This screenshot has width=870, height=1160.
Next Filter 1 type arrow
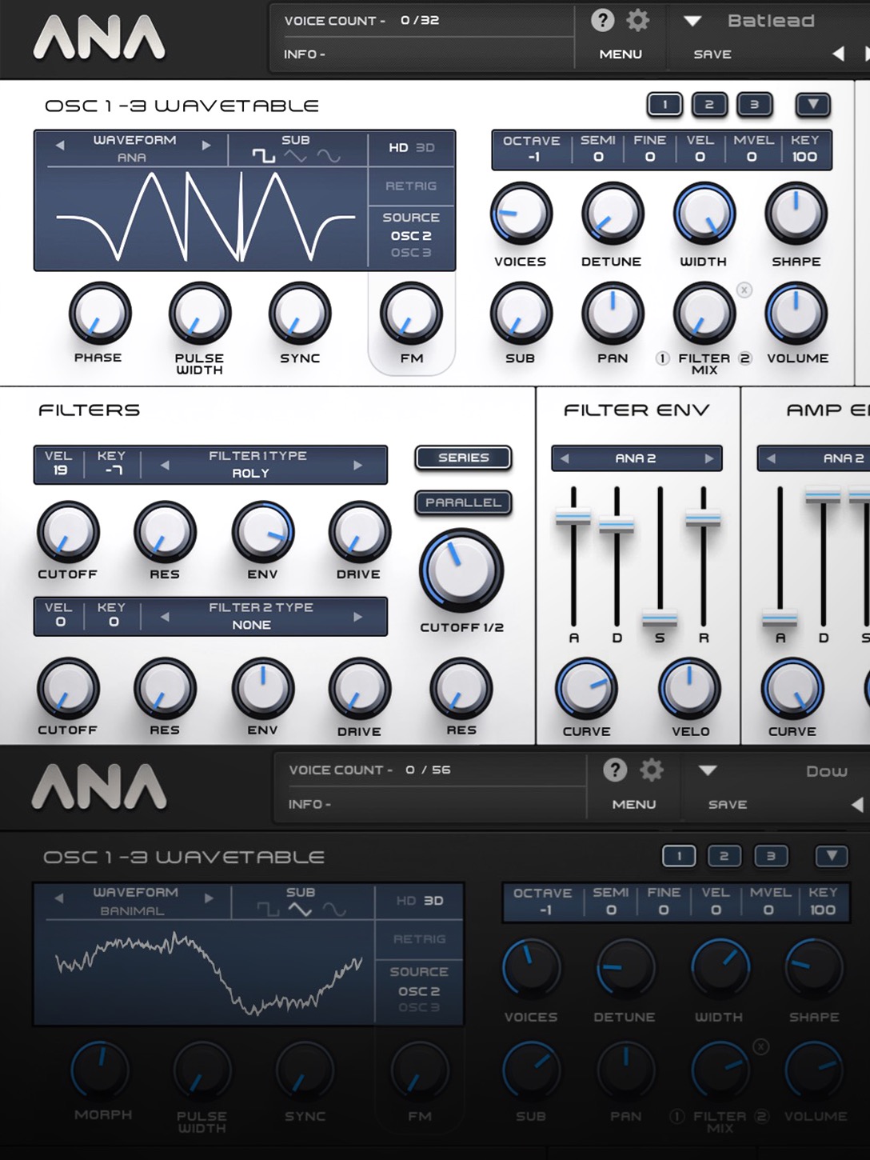357,465
